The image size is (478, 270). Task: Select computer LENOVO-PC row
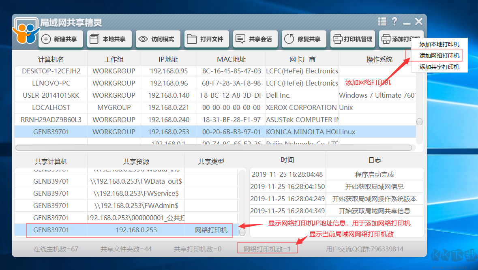pyautogui.click(x=215, y=83)
